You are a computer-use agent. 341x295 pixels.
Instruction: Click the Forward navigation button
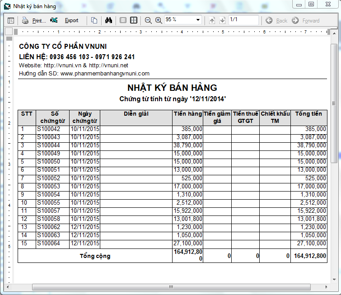coord(306,20)
